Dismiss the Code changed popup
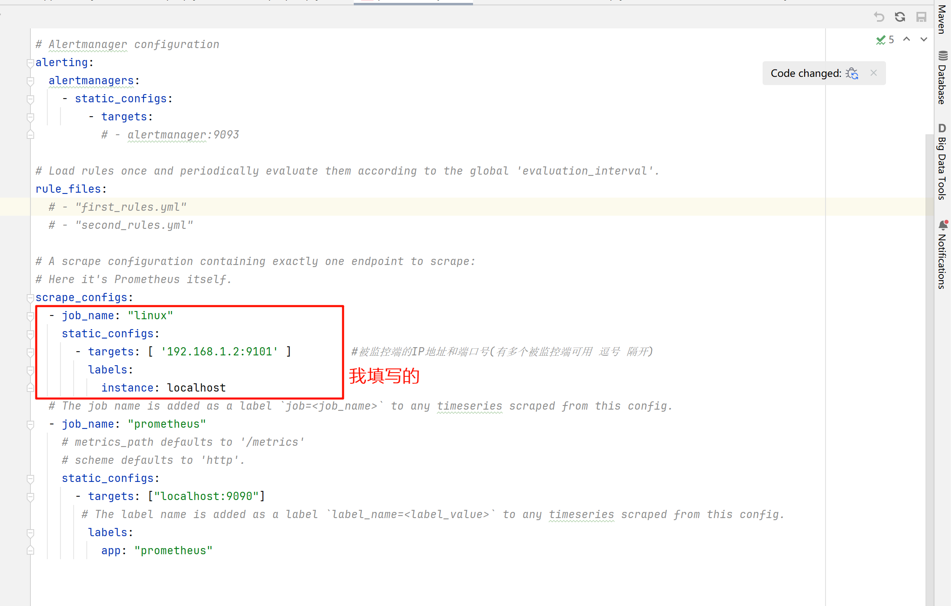The width and height of the screenshot is (951, 606). pyautogui.click(x=874, y=73)
